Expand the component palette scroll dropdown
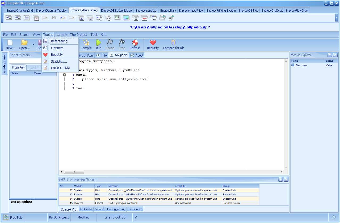 tap(337, 18)
